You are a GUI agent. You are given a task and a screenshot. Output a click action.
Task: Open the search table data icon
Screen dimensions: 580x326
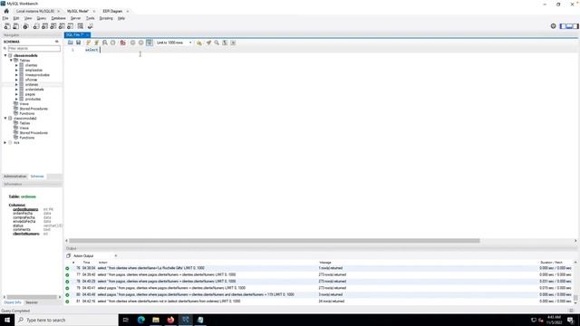pyautogui.click(x=81, y=26)
